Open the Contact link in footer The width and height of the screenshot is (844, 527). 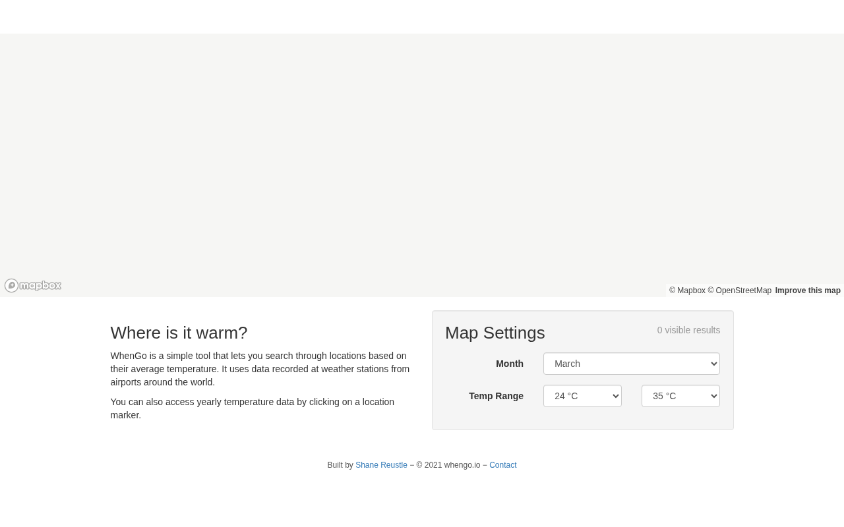click(502, 465)
